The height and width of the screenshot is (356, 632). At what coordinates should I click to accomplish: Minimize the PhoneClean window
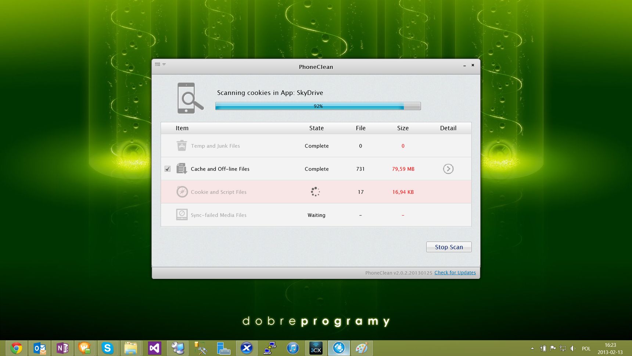pos(464,65)
